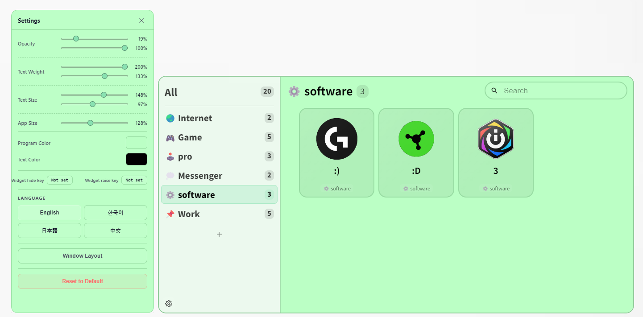Select the Work category
This screenshot has width=643, height=317.
pyautogui.click(x=219, y=214)
